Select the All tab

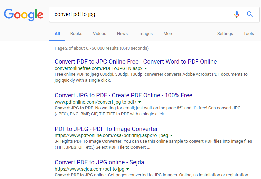tap(57, 34)
